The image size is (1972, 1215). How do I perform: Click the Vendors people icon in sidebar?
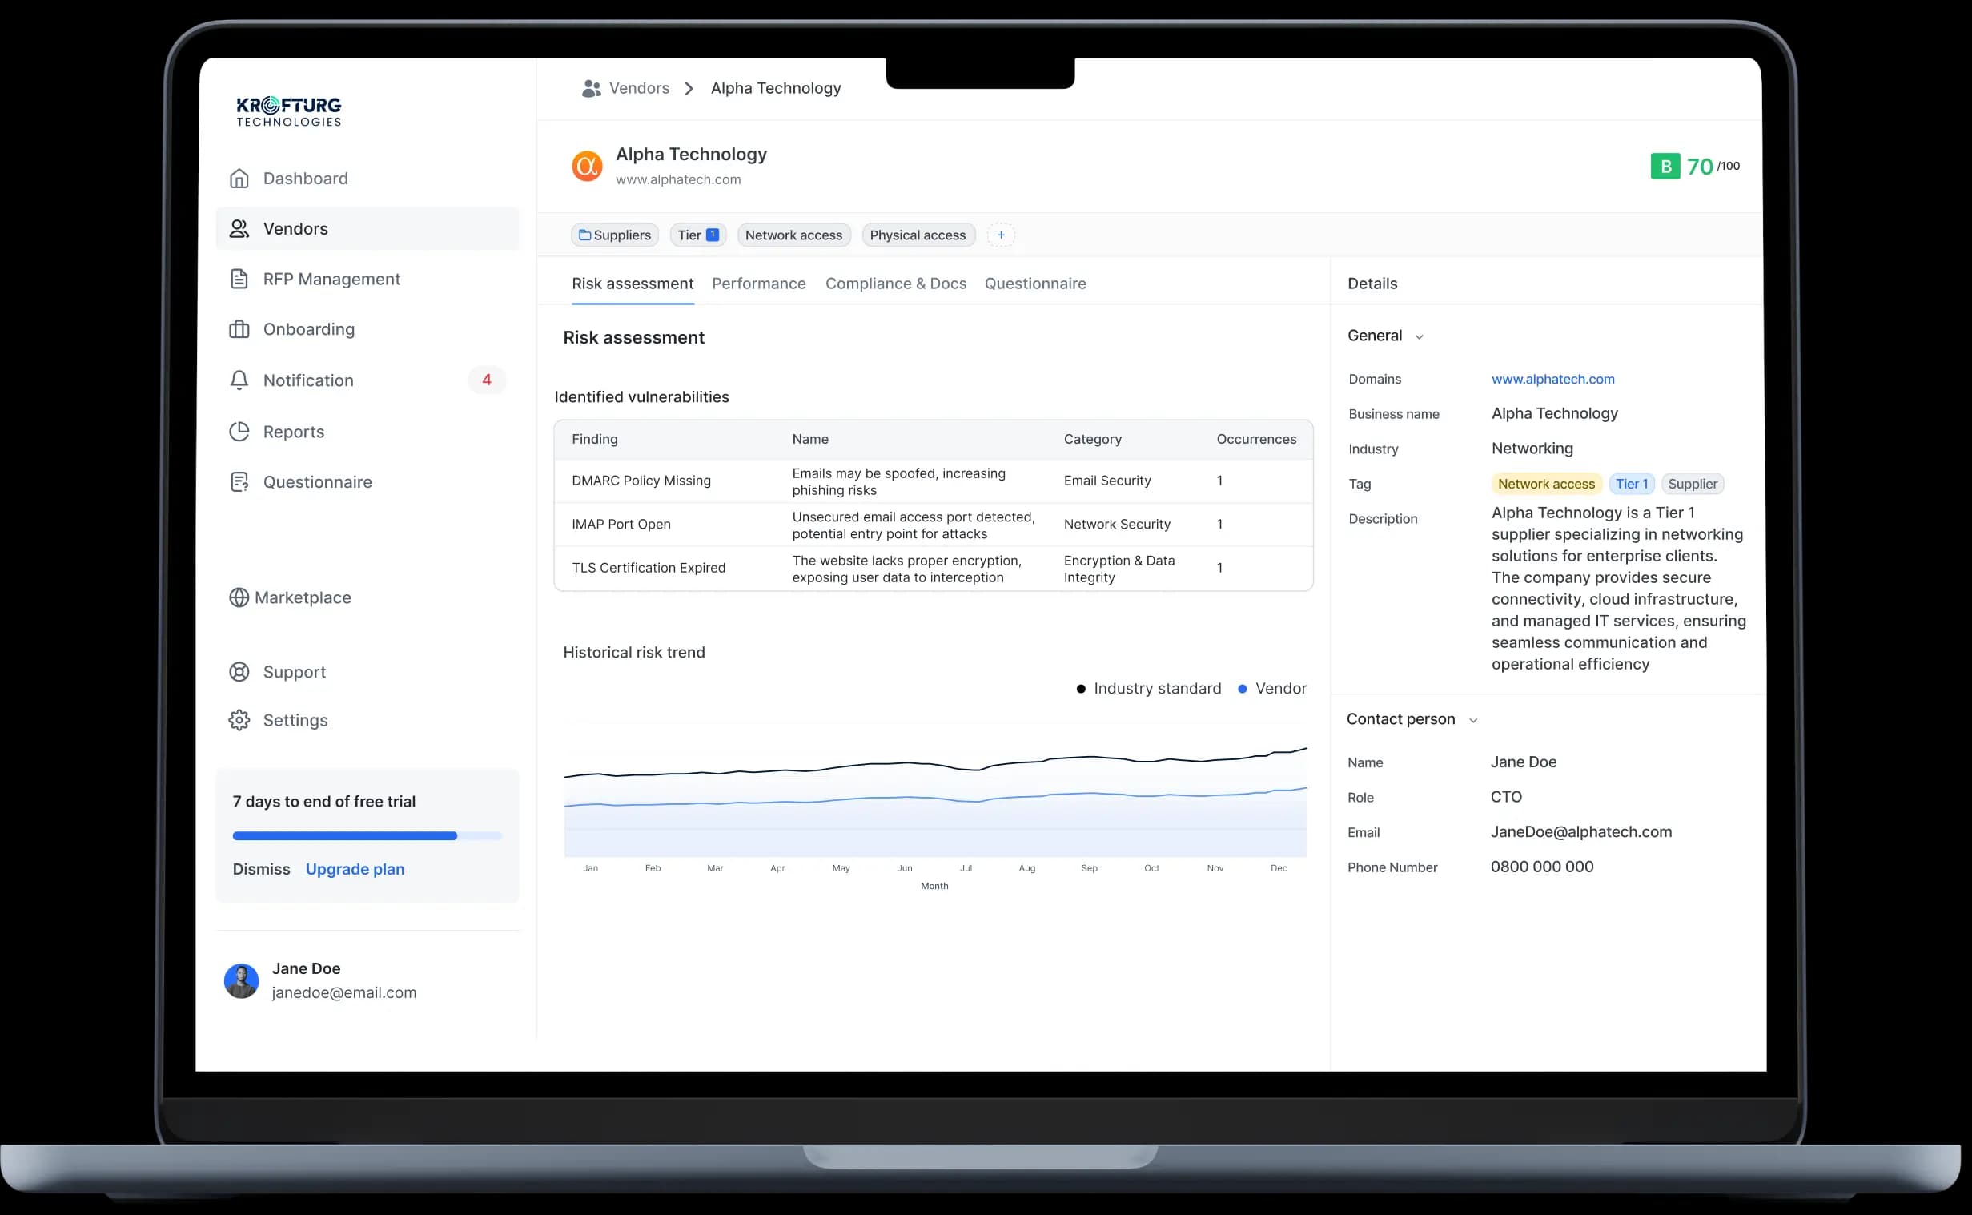(239, 229)
